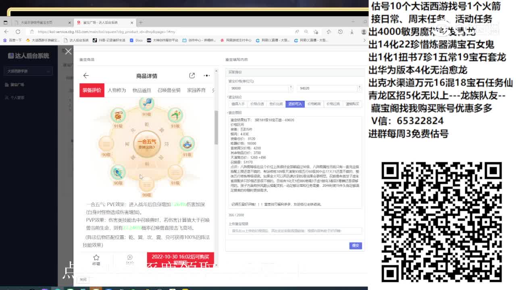Select the upper-left orange 91级 formation item

click(118, 116)
